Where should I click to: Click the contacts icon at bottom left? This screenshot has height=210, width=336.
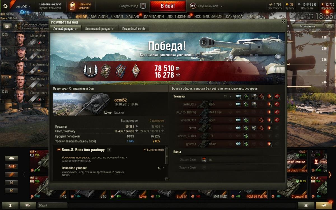(10, 205)
